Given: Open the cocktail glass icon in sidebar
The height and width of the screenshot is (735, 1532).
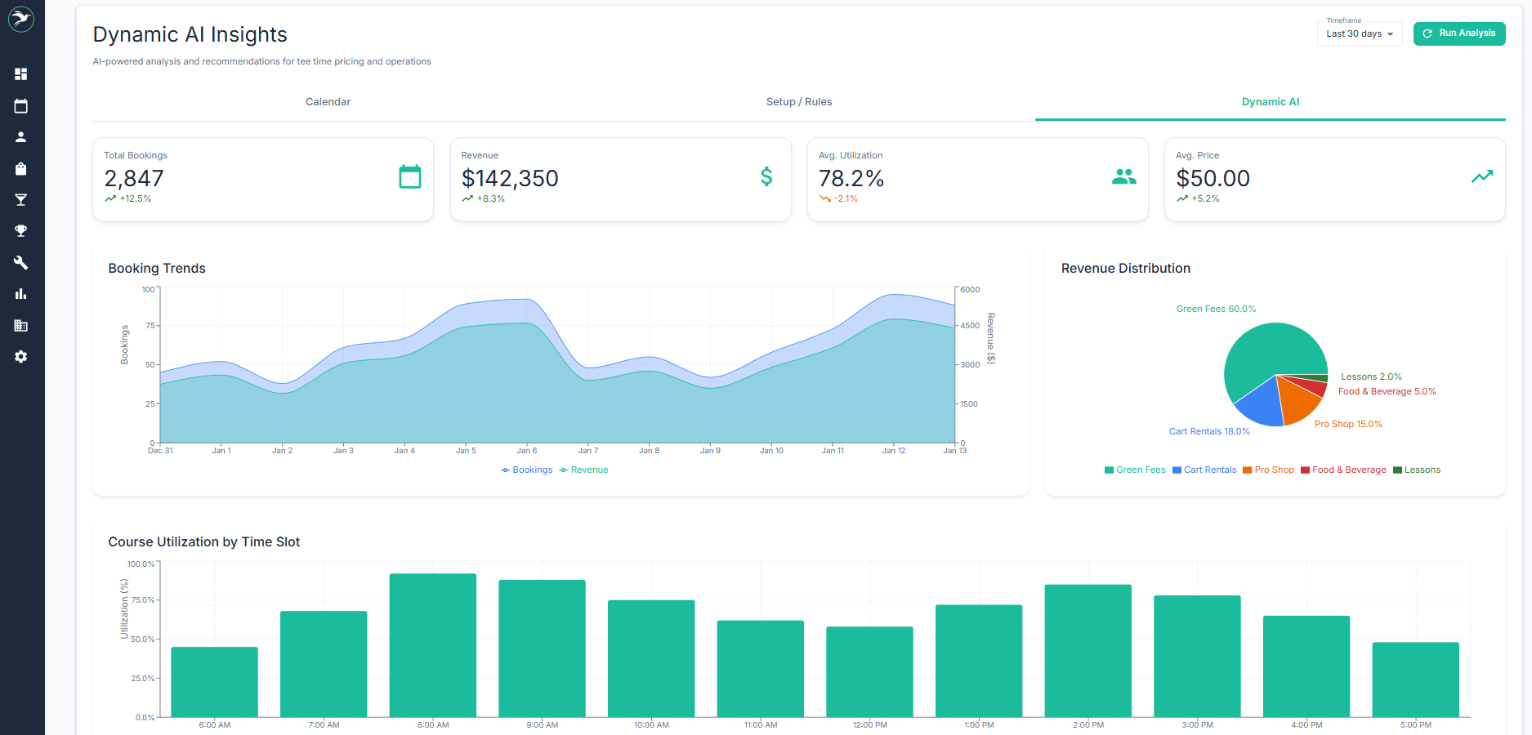Looking at the screenshot, I should (x=21, y=200).
